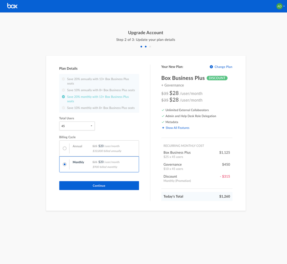287x264 pixels.
Task: Open the Show All Features link
Action: pyautogui.click(x=177, y=128)
